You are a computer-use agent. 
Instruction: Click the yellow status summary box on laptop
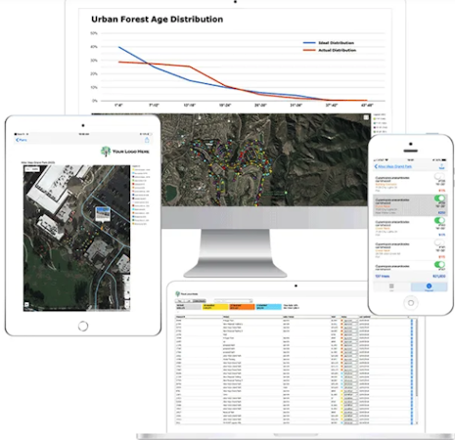(215, 307)
